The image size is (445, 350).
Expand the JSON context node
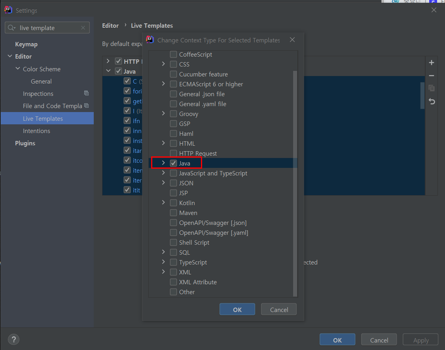point(163,183)
